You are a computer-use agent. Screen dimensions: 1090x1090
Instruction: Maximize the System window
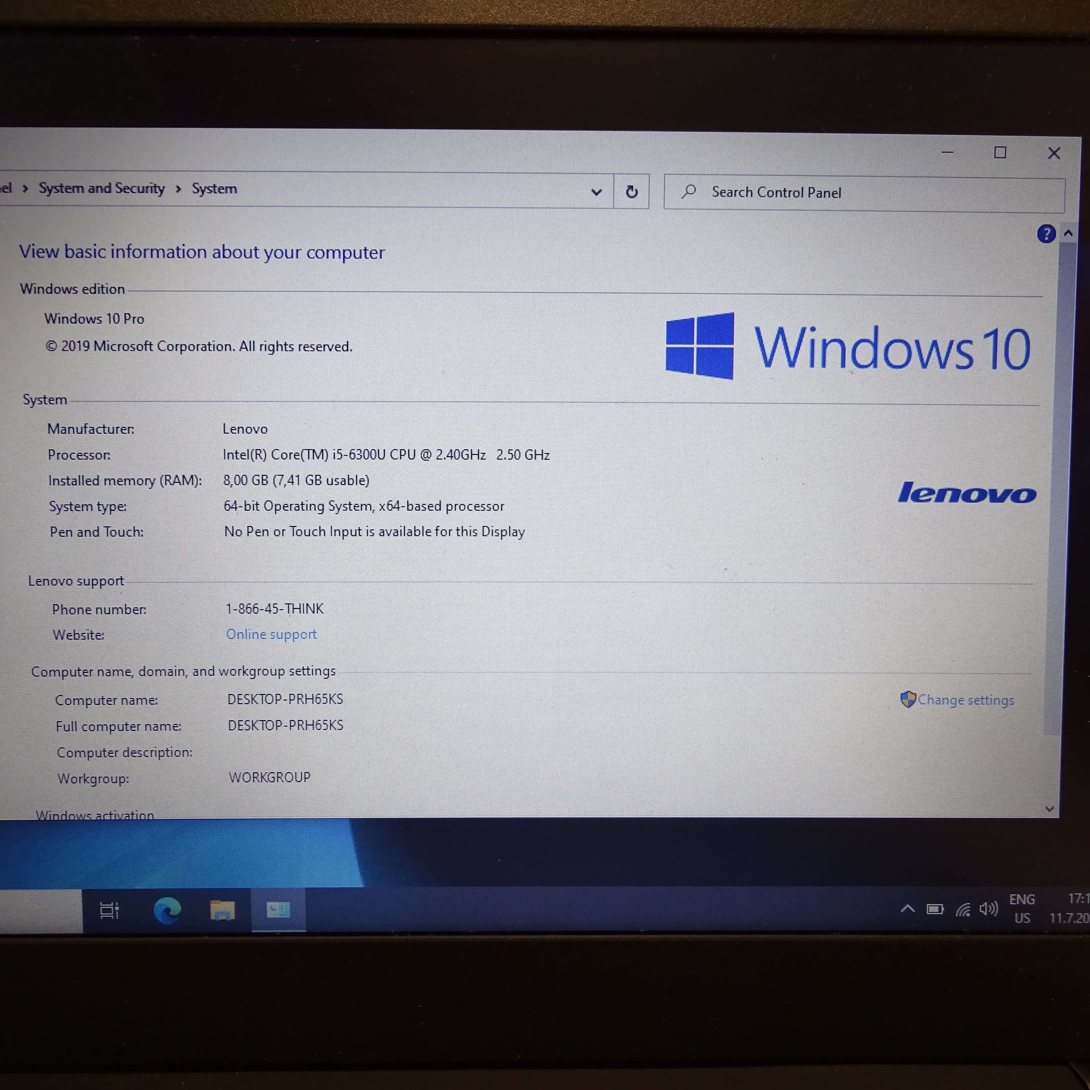point(1000,152)
